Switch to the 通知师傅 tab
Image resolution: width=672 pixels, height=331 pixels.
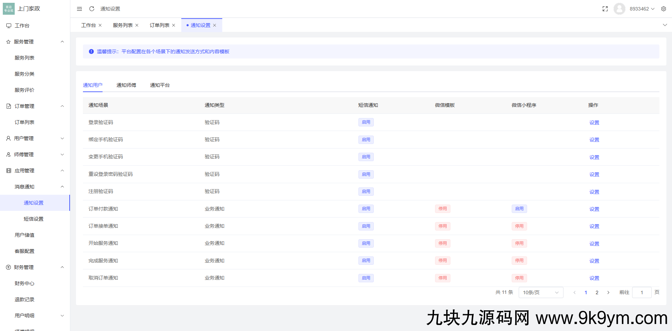coord(126,85)
